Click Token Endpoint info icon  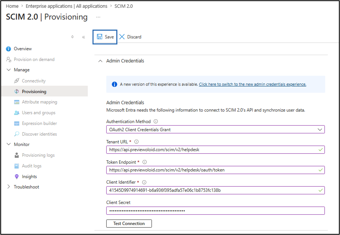click(x=144, y=162)
